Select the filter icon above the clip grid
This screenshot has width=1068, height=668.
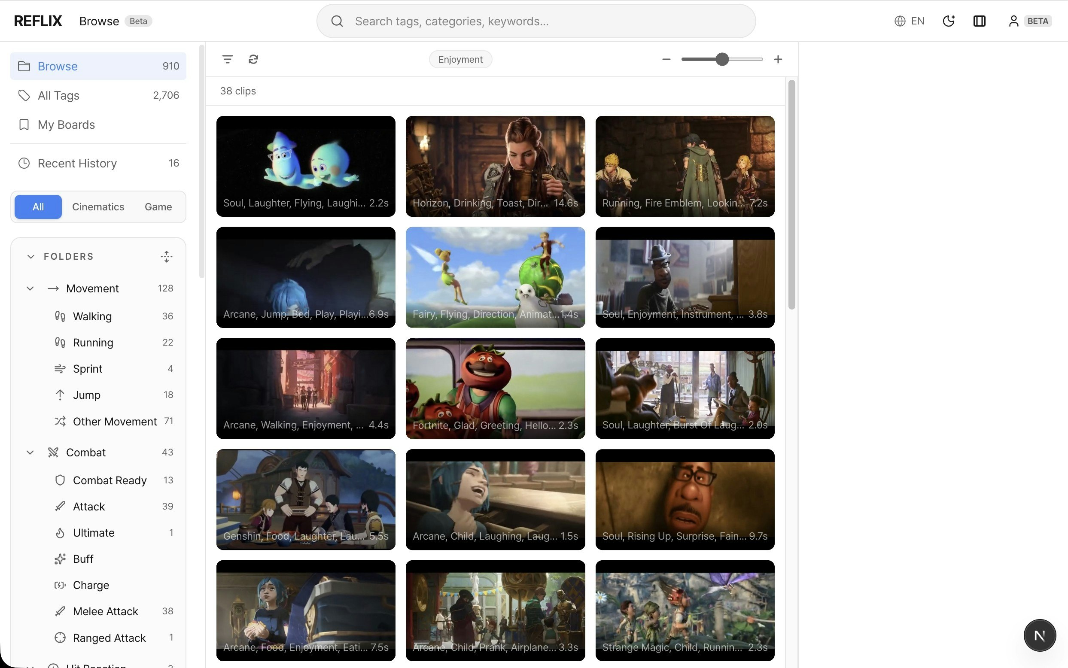point(227,59)
